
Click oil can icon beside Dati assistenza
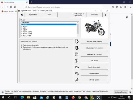(77, 74)
